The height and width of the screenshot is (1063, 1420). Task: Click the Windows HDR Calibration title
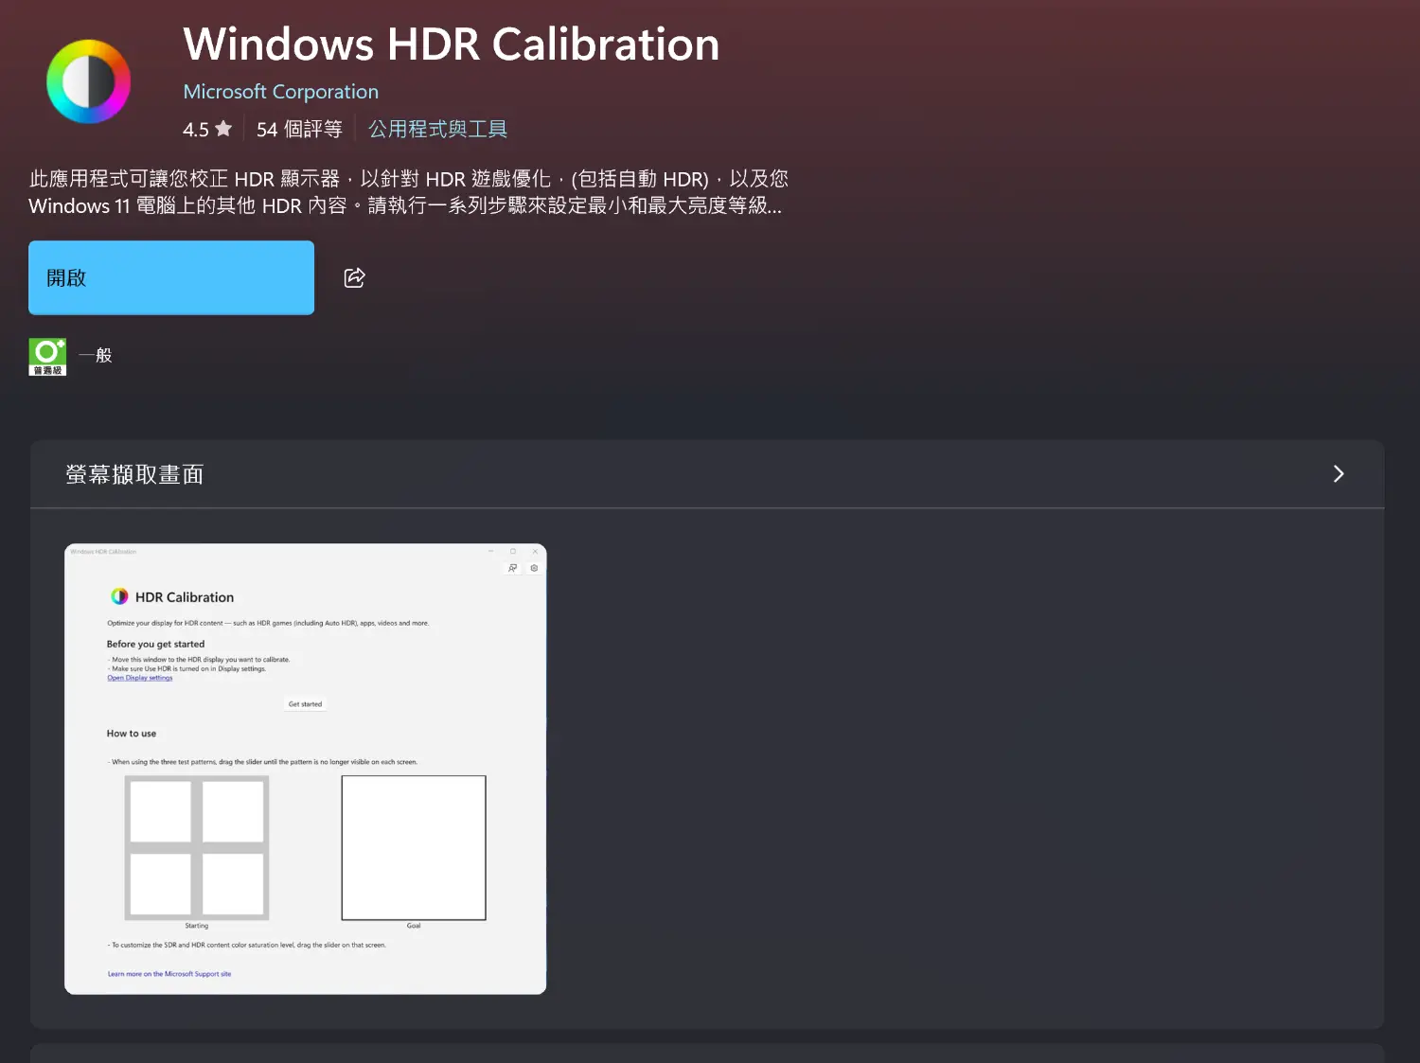pyautogui.click(x=452, y=44)
